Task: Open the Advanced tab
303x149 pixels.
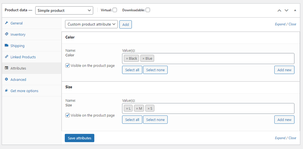Action: 31,80
